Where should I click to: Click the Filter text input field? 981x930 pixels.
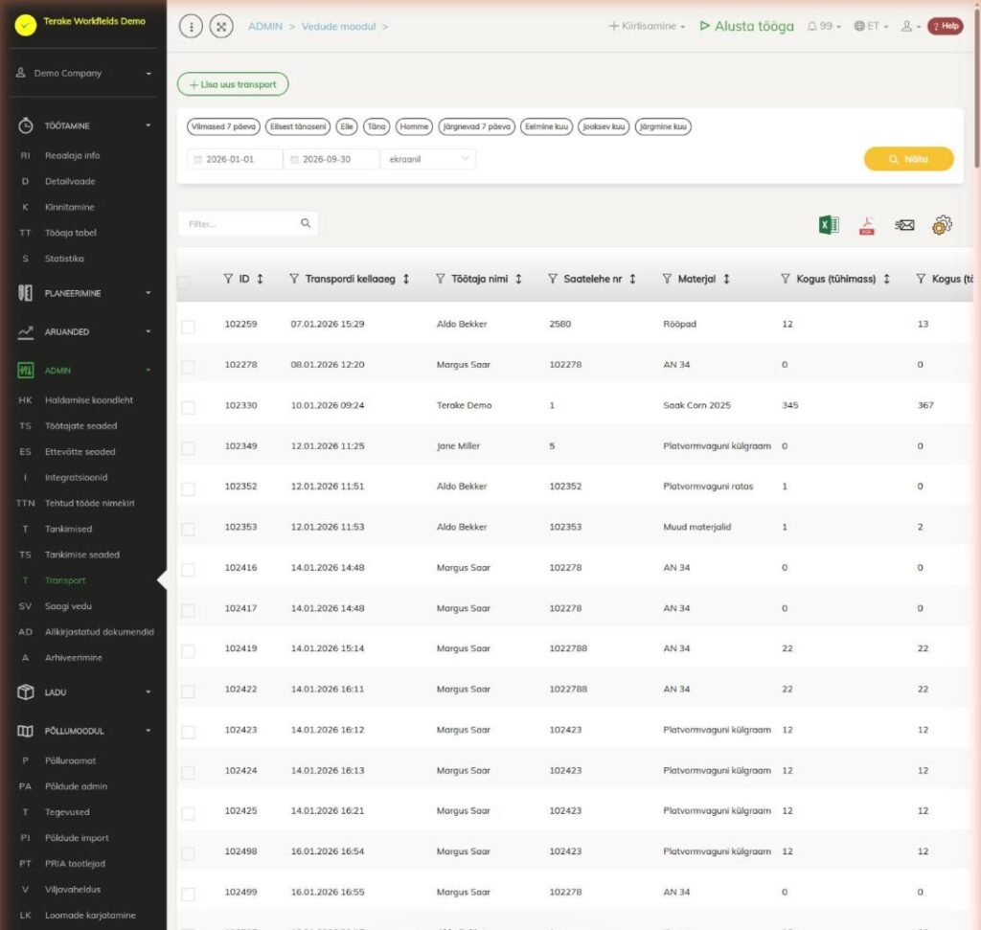tap(248, 223)
